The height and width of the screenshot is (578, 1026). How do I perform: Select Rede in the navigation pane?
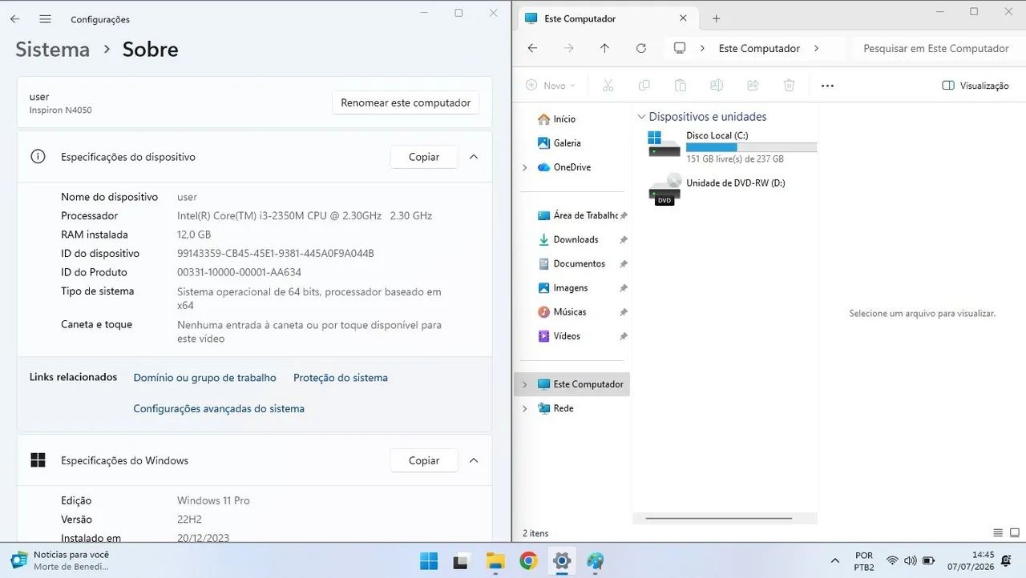[563, 408]
